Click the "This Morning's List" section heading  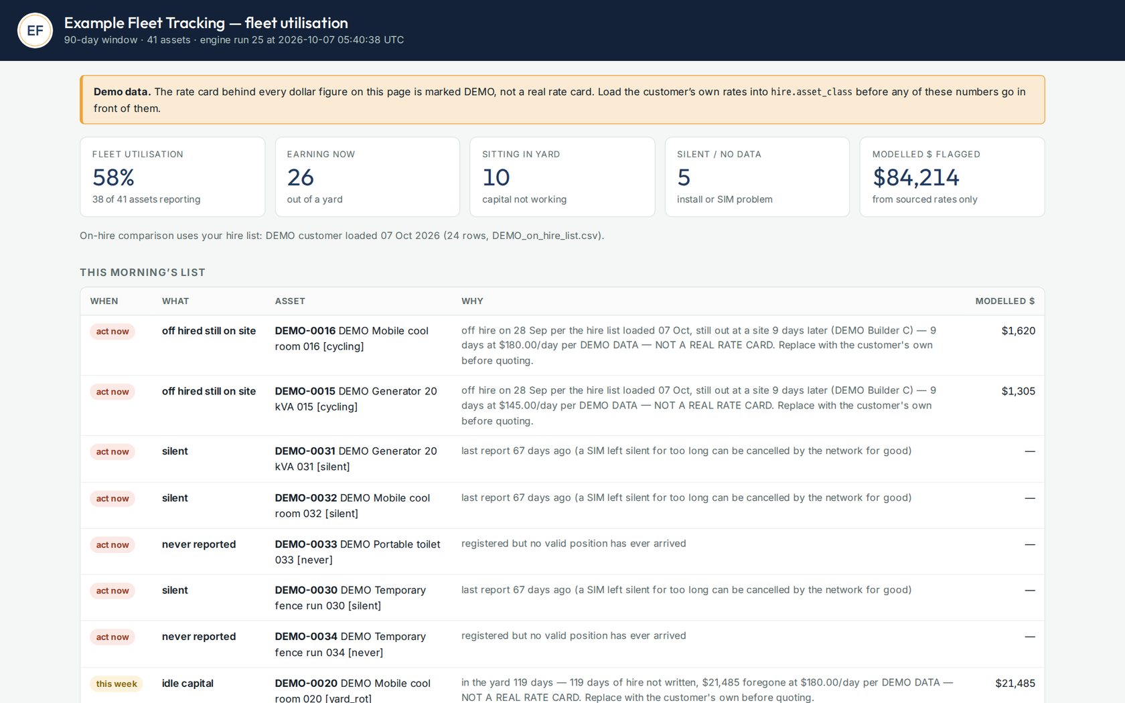143,272
